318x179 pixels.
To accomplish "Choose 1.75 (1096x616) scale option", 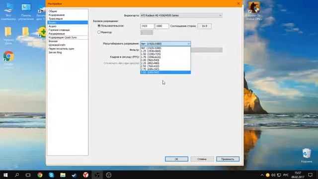I will click(x=165, y=57).
